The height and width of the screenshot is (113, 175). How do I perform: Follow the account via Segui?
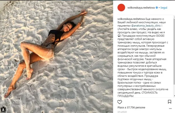click(164, 8)
